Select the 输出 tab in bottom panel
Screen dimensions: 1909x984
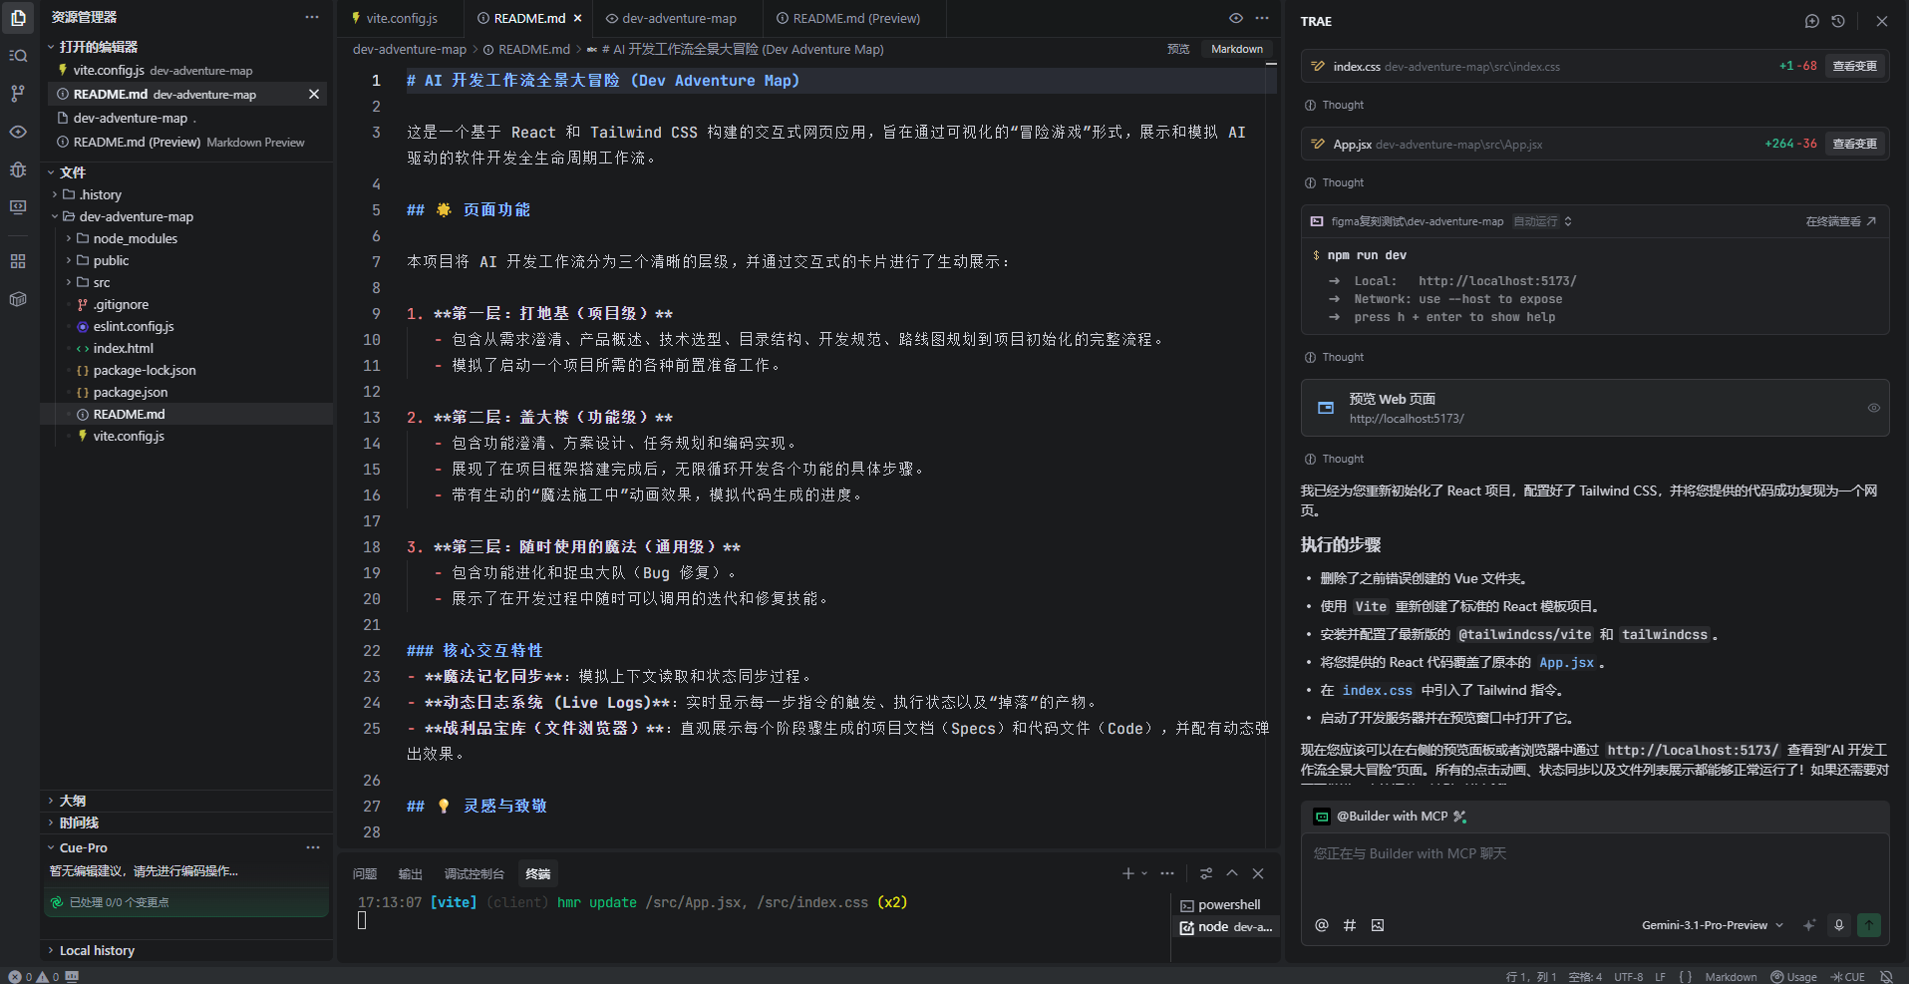click(x=410, y=874)
